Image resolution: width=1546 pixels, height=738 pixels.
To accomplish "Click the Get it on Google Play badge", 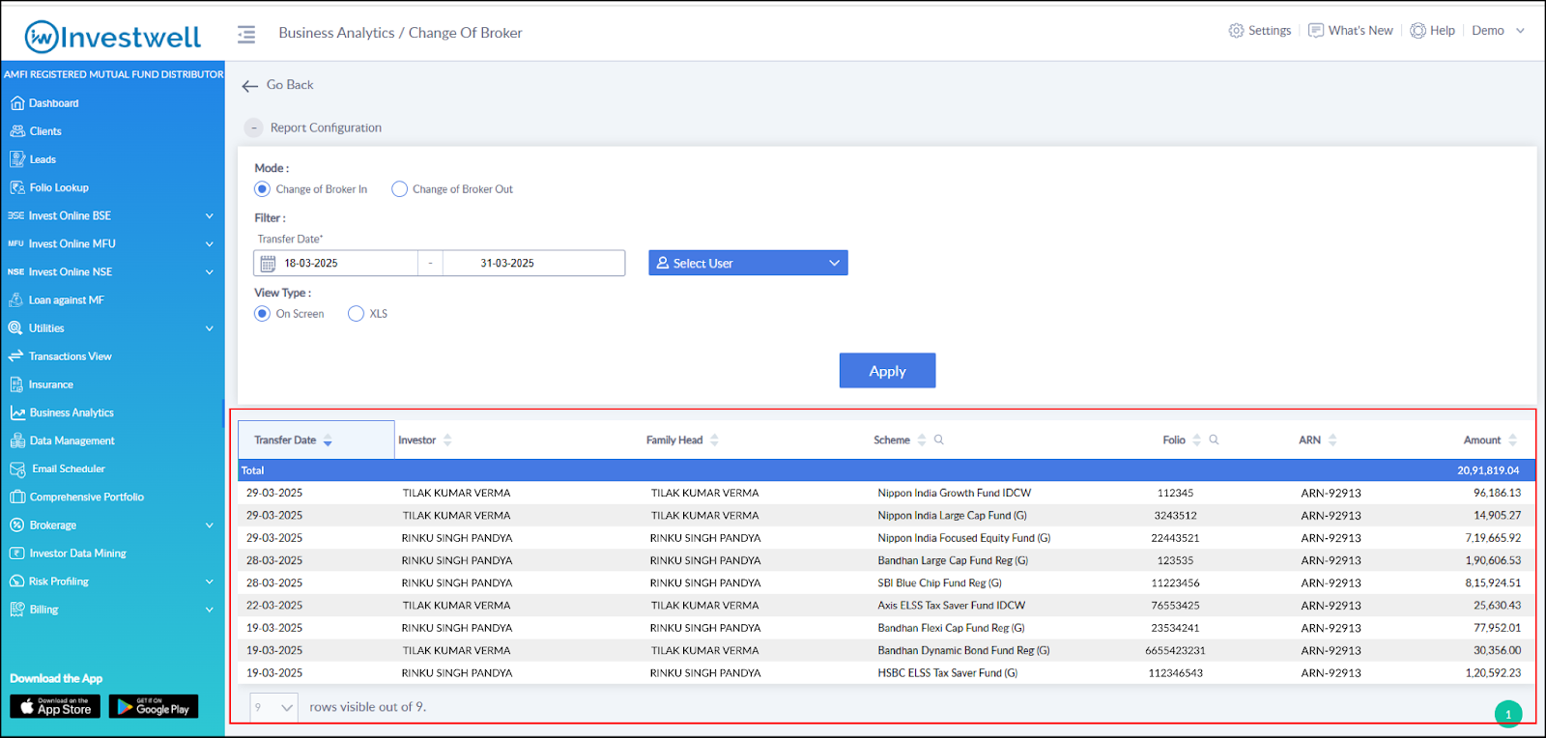I will pos(154,707).
